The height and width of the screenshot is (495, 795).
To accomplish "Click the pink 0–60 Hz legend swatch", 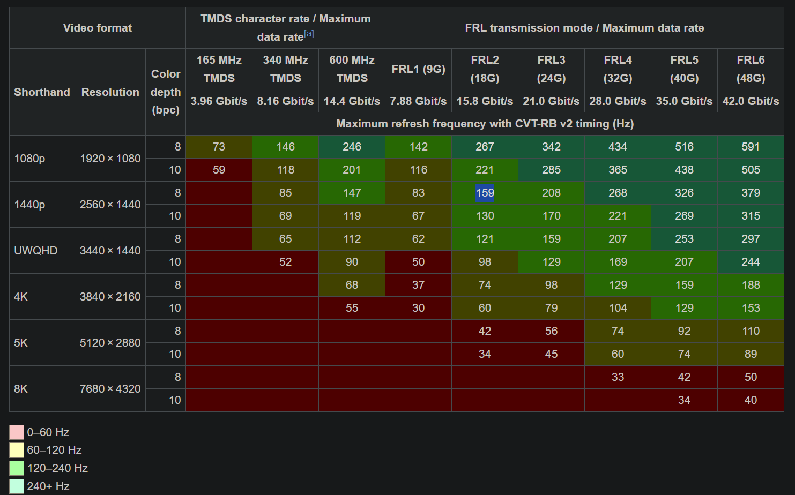I will [17, 432].
